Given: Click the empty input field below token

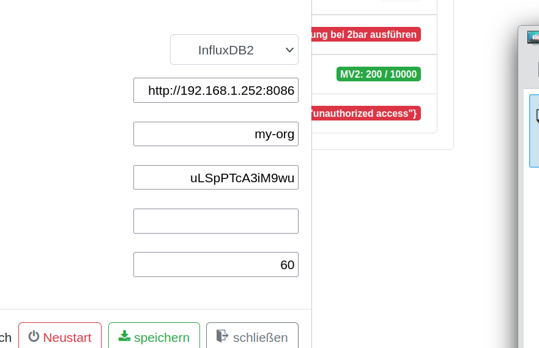Looking at the screenshot, I should pos(216,221).
